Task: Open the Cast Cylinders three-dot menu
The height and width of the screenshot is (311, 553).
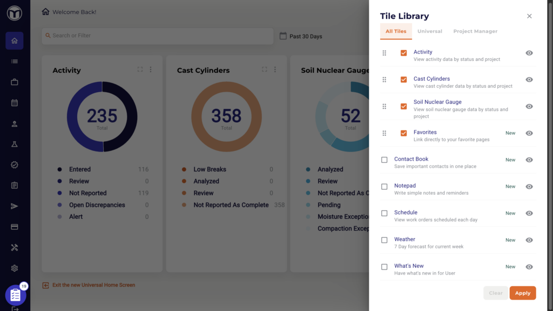Action: (x=275, y=70)
